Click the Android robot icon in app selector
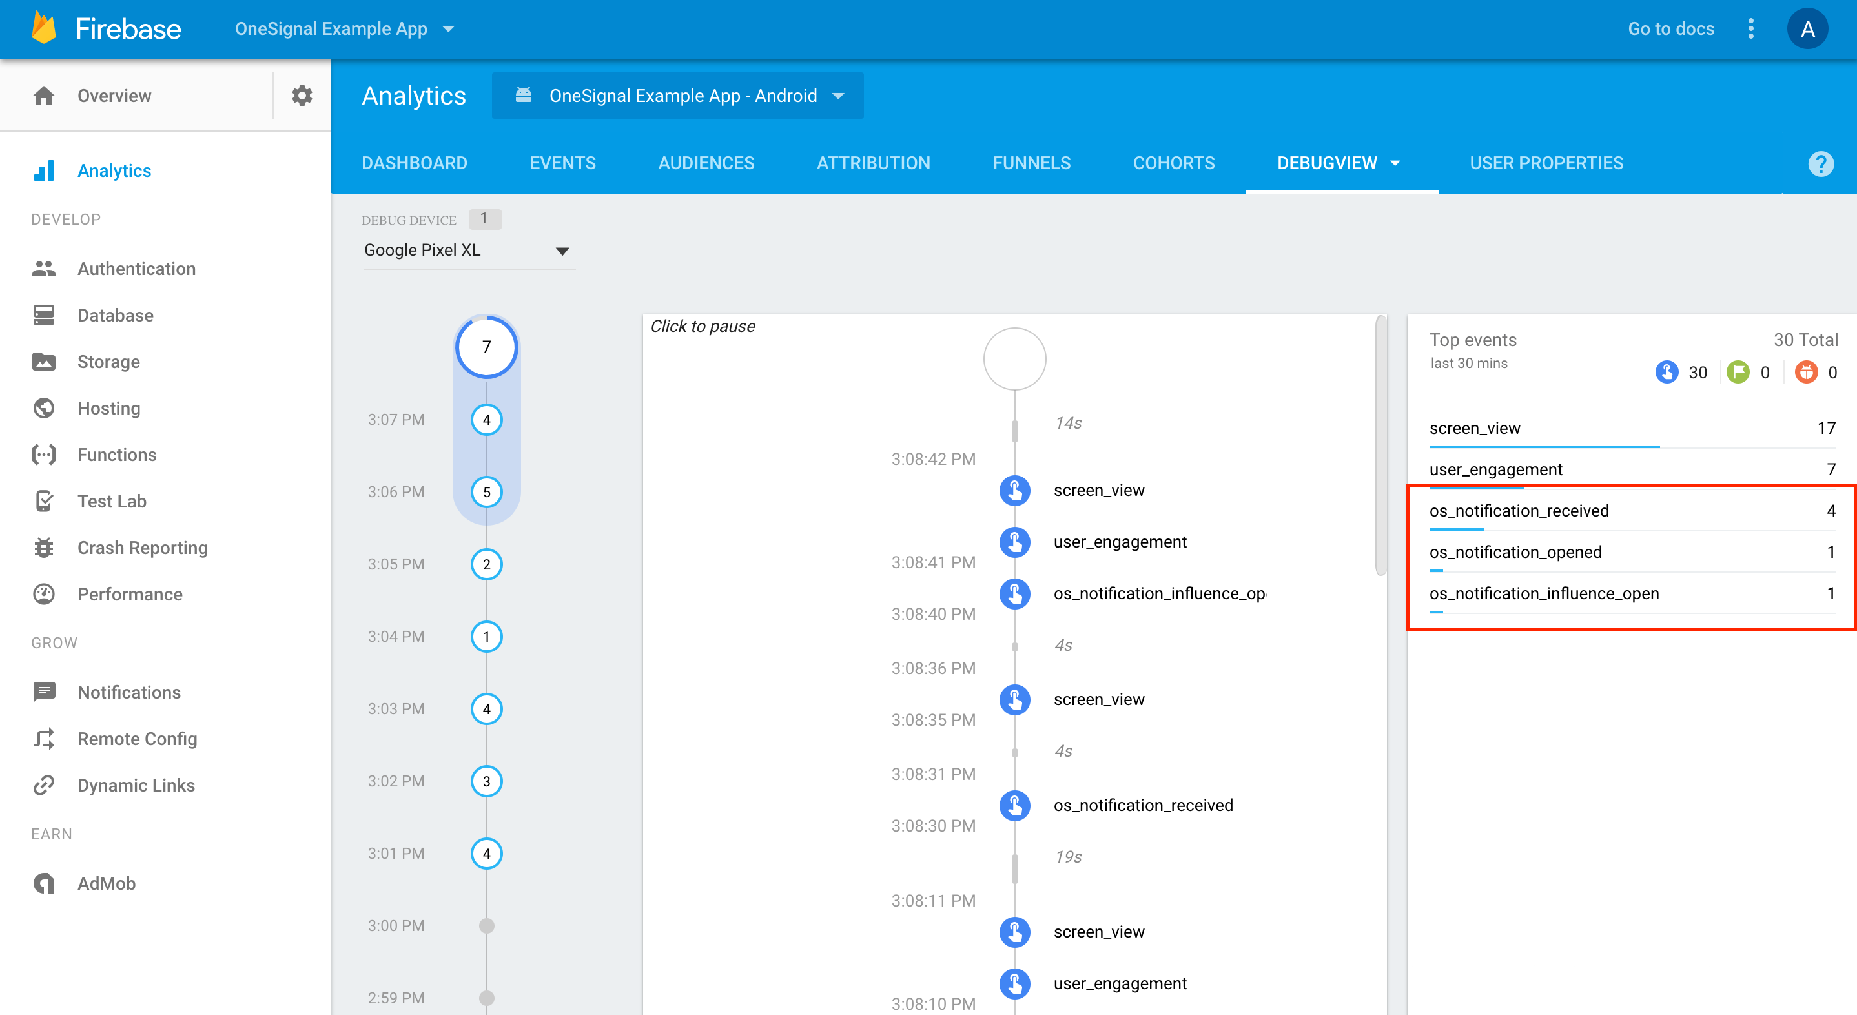The width and height of the screenshot is (1857, 1015). coord(524,95)
